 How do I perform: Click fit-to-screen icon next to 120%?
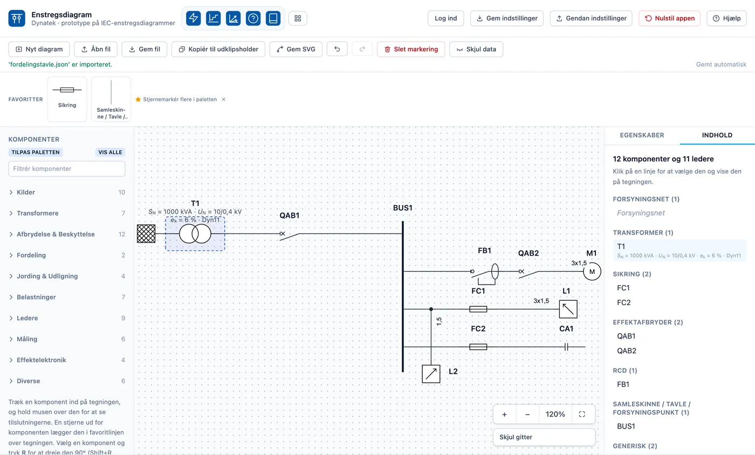click(x=582, y=414)
